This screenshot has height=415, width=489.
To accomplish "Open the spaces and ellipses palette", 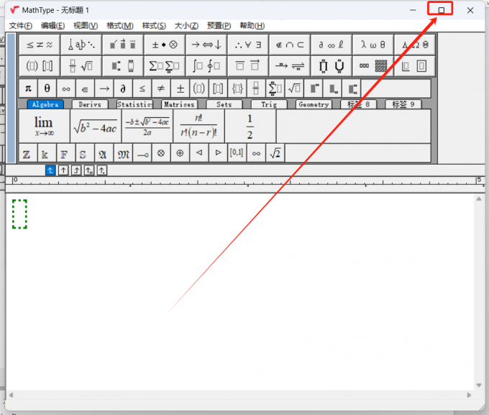I will [x=81, y=45].
